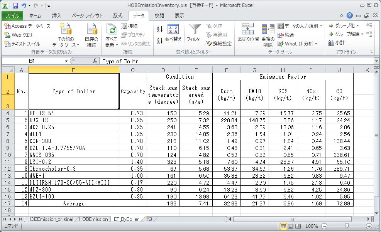Click the Refresh All icon
This screenshot has width=381, height=232.
(112, 30)
